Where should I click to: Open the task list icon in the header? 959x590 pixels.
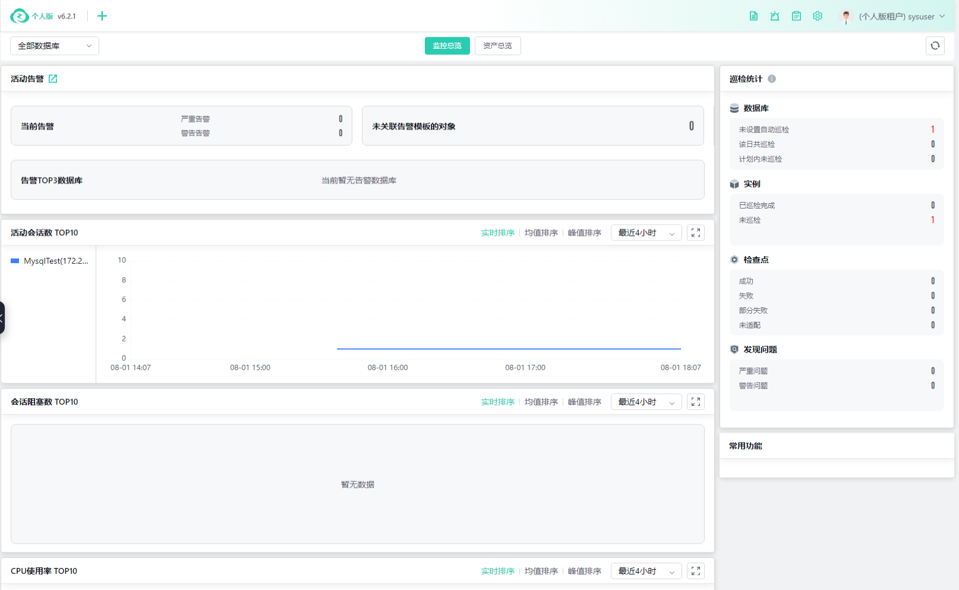click(796, 16)
